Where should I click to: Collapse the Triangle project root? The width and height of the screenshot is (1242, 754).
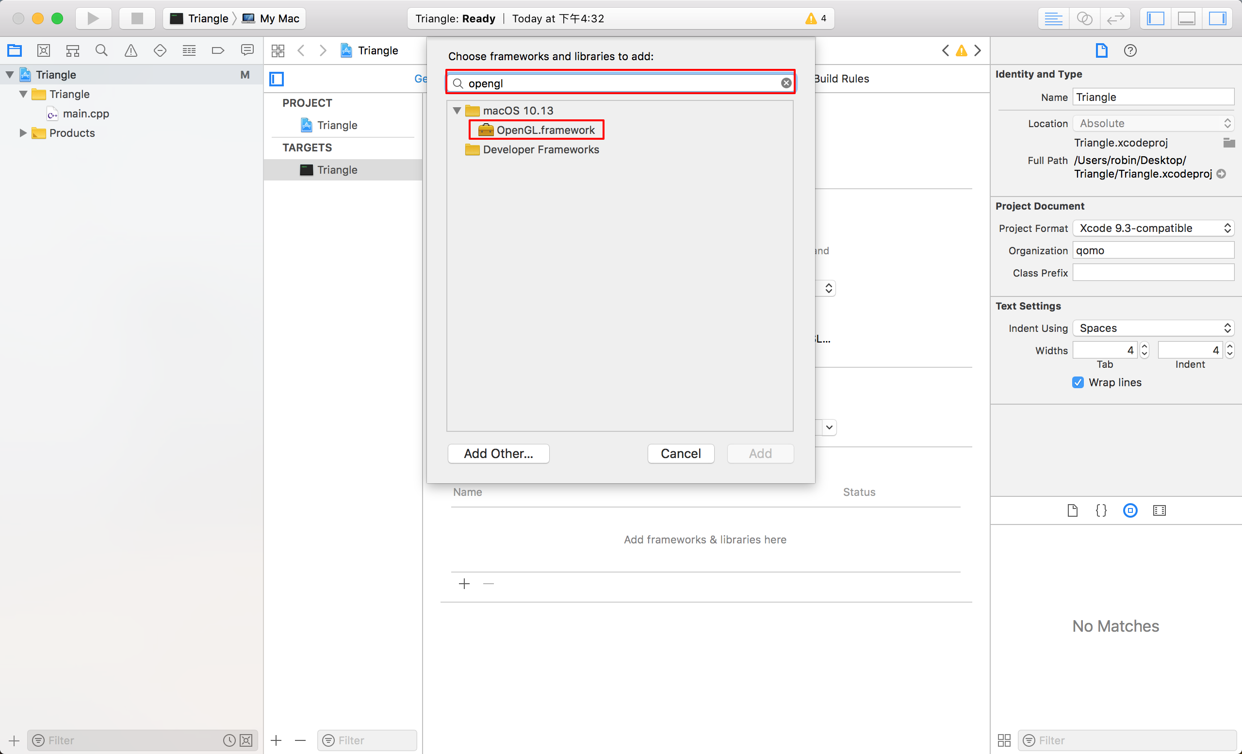10,75
